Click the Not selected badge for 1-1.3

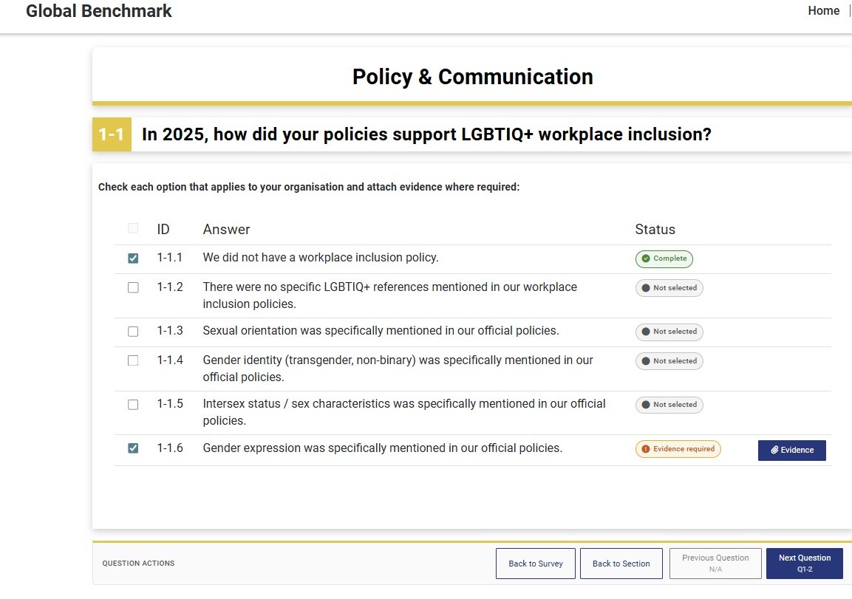(669, 332)
